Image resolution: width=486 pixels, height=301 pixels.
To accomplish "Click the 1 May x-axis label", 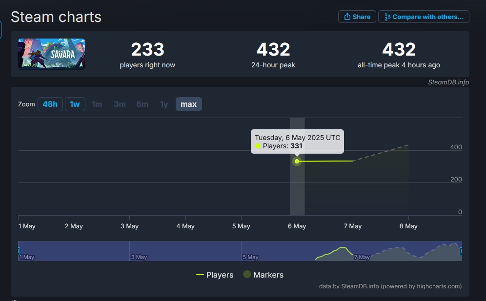I will pyautogui.click(x=27, y=226).
